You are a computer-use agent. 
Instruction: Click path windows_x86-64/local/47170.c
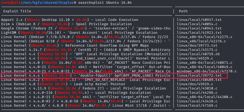coord(207,71)
